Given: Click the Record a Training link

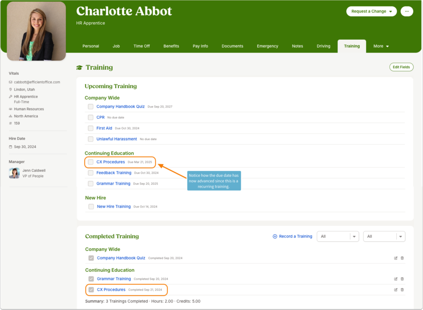Looking at the screenshot, I should point(295,237).
